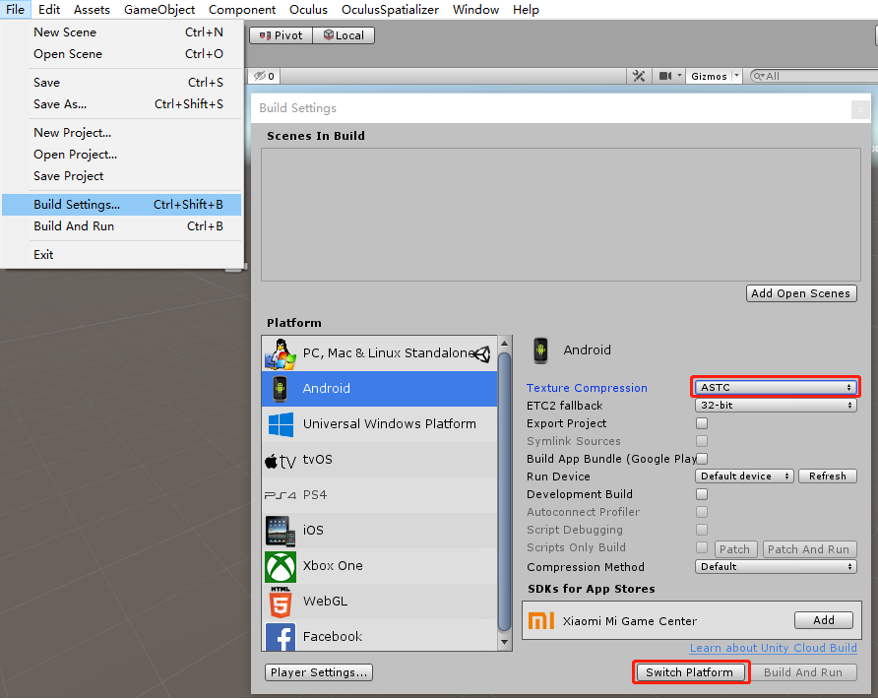Click the Player Settings... button
Viewport: 878px width, 699px height.
click(319, 672)
